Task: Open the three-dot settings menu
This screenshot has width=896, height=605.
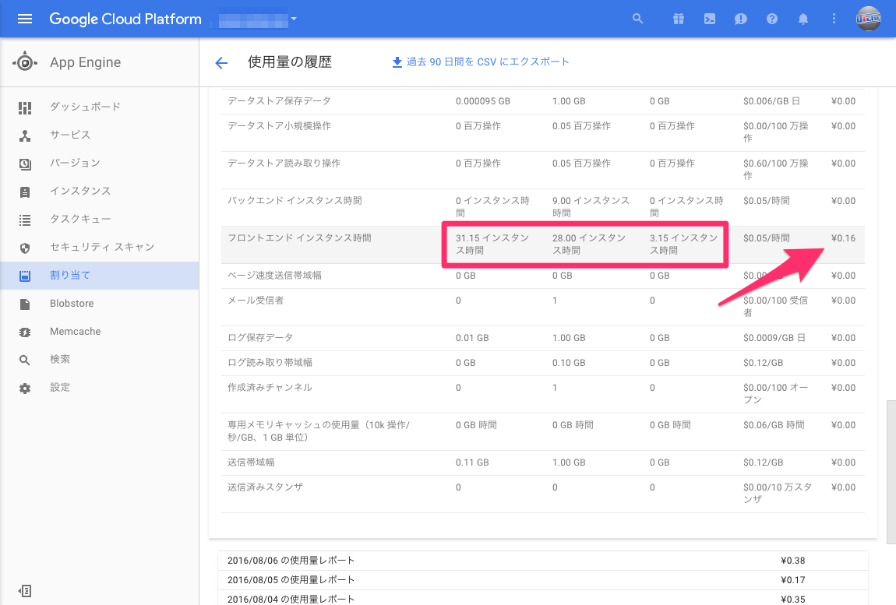Action: point(834,19)
